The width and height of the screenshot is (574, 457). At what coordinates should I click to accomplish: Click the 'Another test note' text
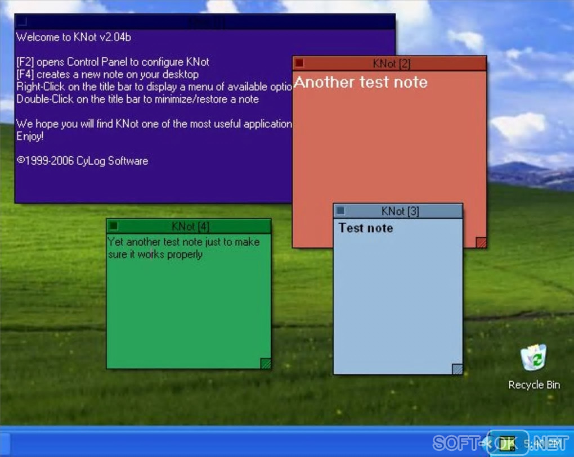pyautogui.click(x=361, y=82)
